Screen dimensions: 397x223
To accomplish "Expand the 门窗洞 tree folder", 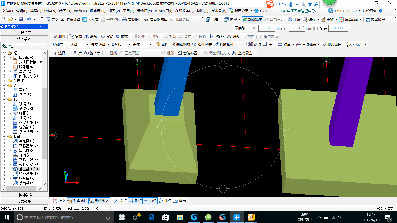I will point(4,81).
